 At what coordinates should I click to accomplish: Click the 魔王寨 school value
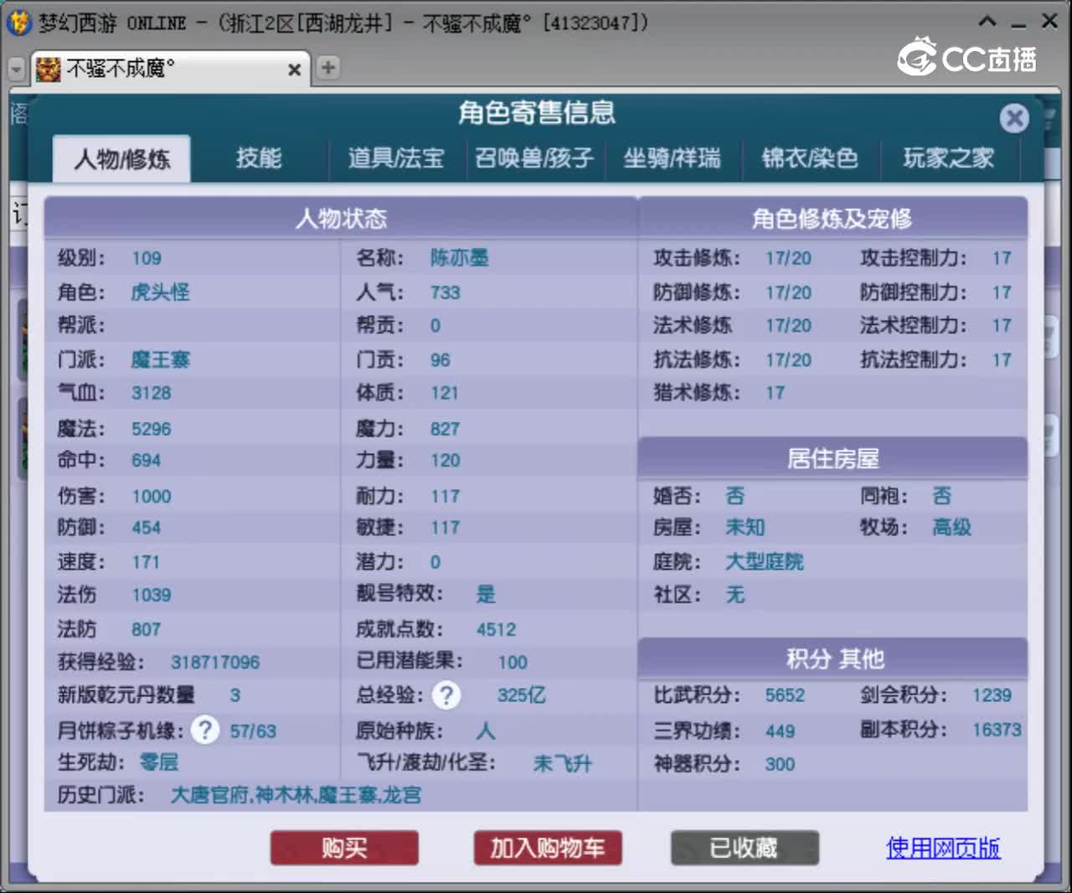point(160,360)
